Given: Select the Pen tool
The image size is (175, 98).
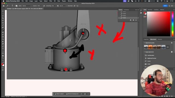Looking at the screenshot, I should point(3,46).
